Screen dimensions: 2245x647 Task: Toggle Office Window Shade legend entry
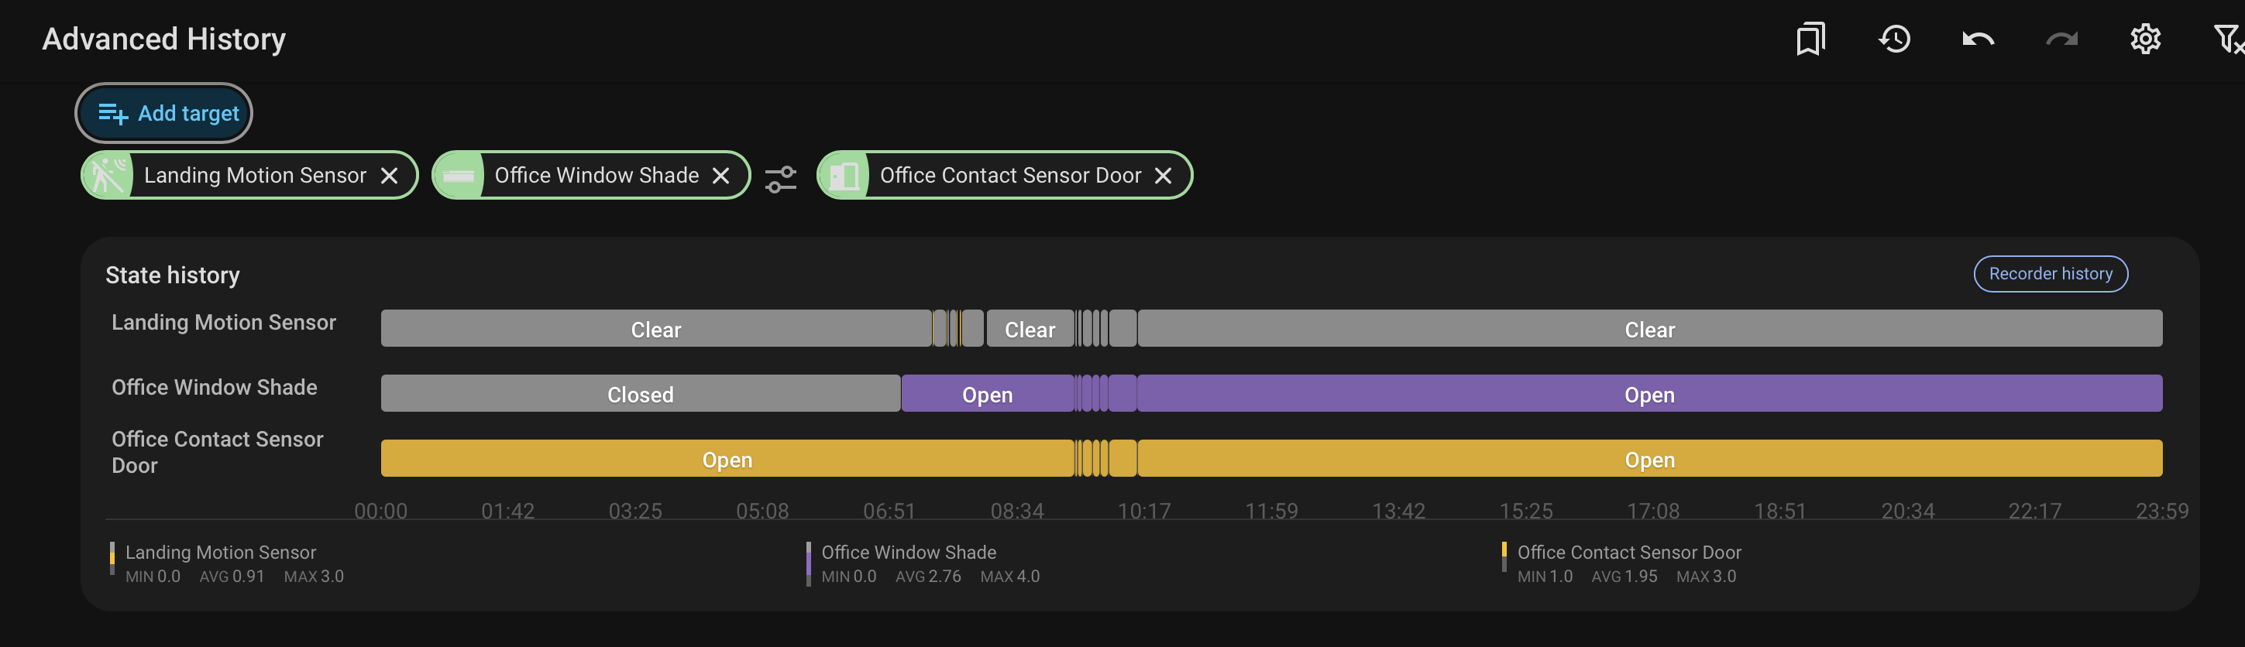(908, 552)
